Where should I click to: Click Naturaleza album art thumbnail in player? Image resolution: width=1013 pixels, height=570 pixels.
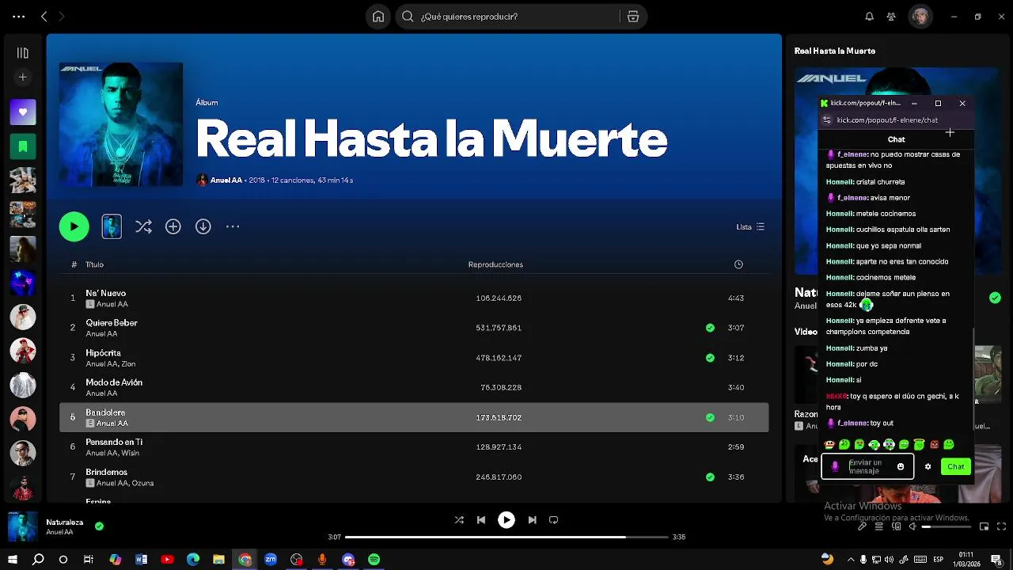coord(22,526)
